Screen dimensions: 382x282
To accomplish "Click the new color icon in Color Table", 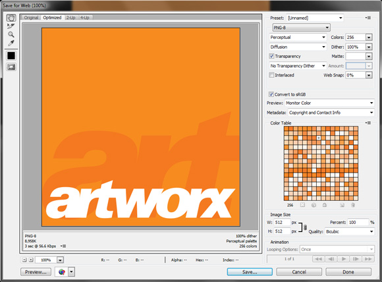I will tap(342, 205).
